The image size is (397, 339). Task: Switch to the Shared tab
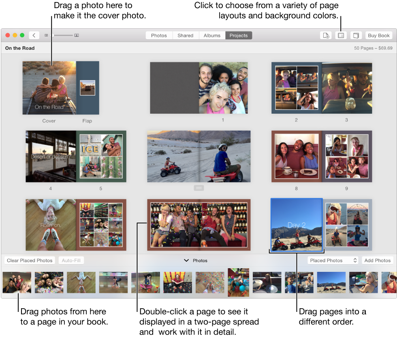pos(186,35)
